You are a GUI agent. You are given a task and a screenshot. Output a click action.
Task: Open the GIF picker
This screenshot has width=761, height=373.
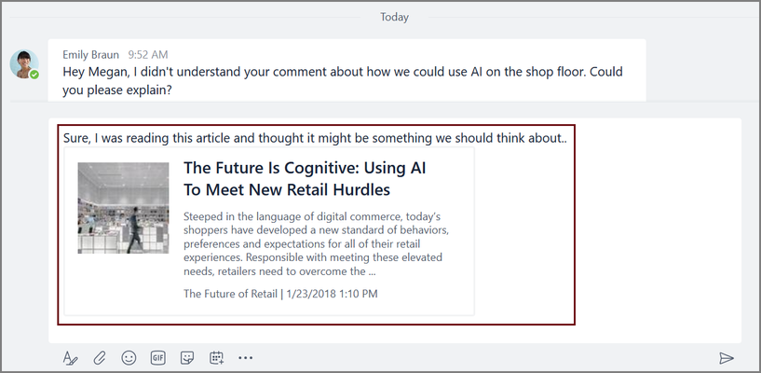[x=157, y=358]
